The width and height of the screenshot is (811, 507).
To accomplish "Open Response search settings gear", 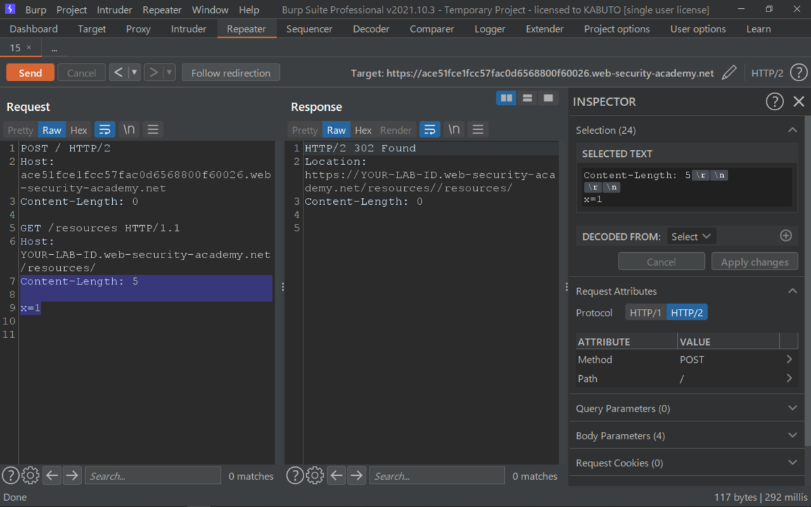I will click(315, 476).
